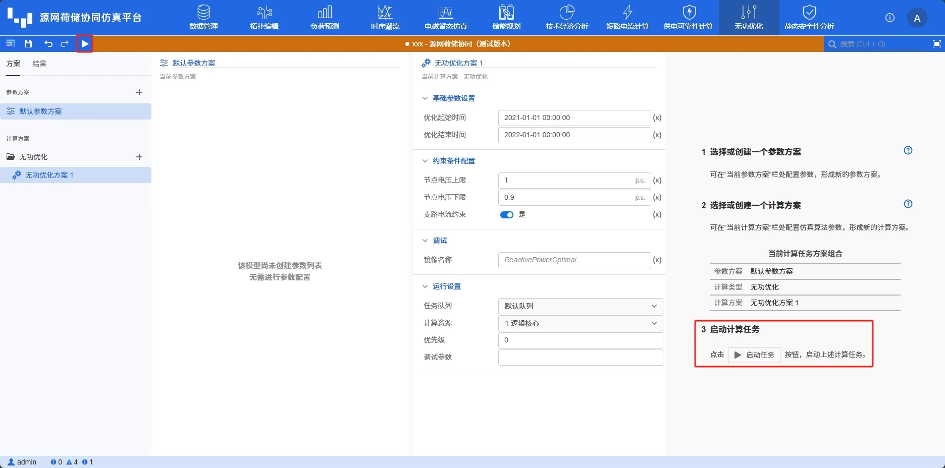This screenshot has width=945, height=468.
Task: Open the 拓扑编辑 module
Action: [x=264, y=18]
